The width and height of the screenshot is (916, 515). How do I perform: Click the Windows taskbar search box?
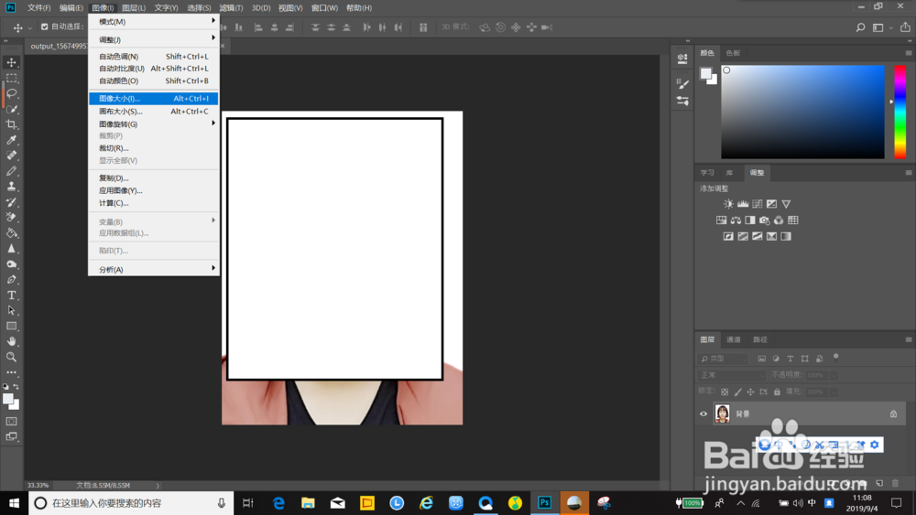pyautogui.click(x=131, y=503)
